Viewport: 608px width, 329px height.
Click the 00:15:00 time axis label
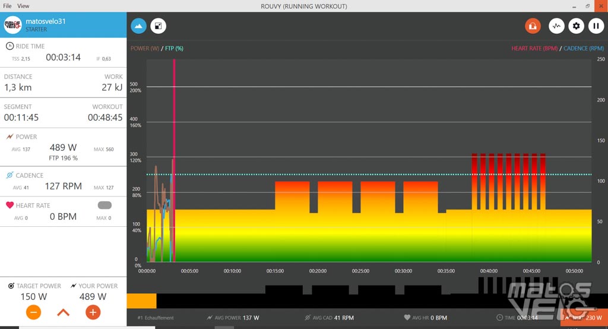point(275,271)
